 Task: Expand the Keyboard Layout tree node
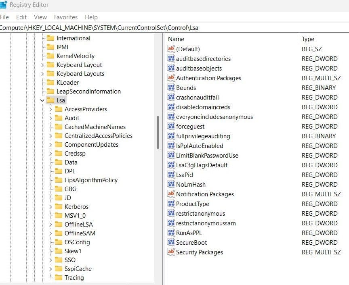pos(42,64)
